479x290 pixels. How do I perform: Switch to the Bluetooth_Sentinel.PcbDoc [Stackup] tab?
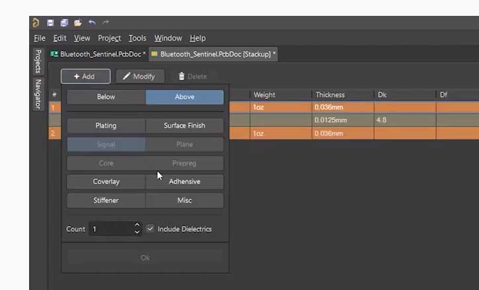click(214, 54)
